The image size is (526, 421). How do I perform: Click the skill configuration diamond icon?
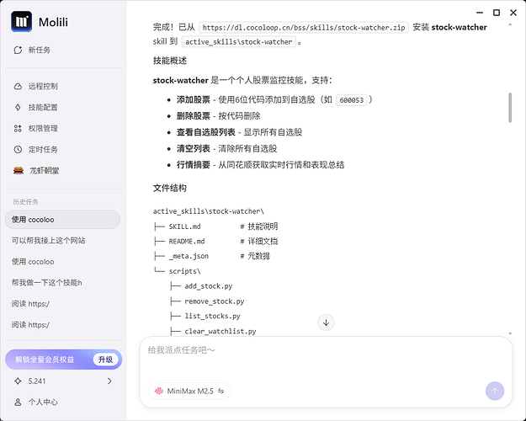tap(18, 108)
